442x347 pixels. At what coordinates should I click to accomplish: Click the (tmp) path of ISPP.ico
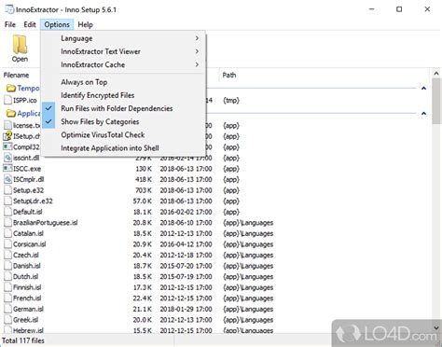pos(231,100)
